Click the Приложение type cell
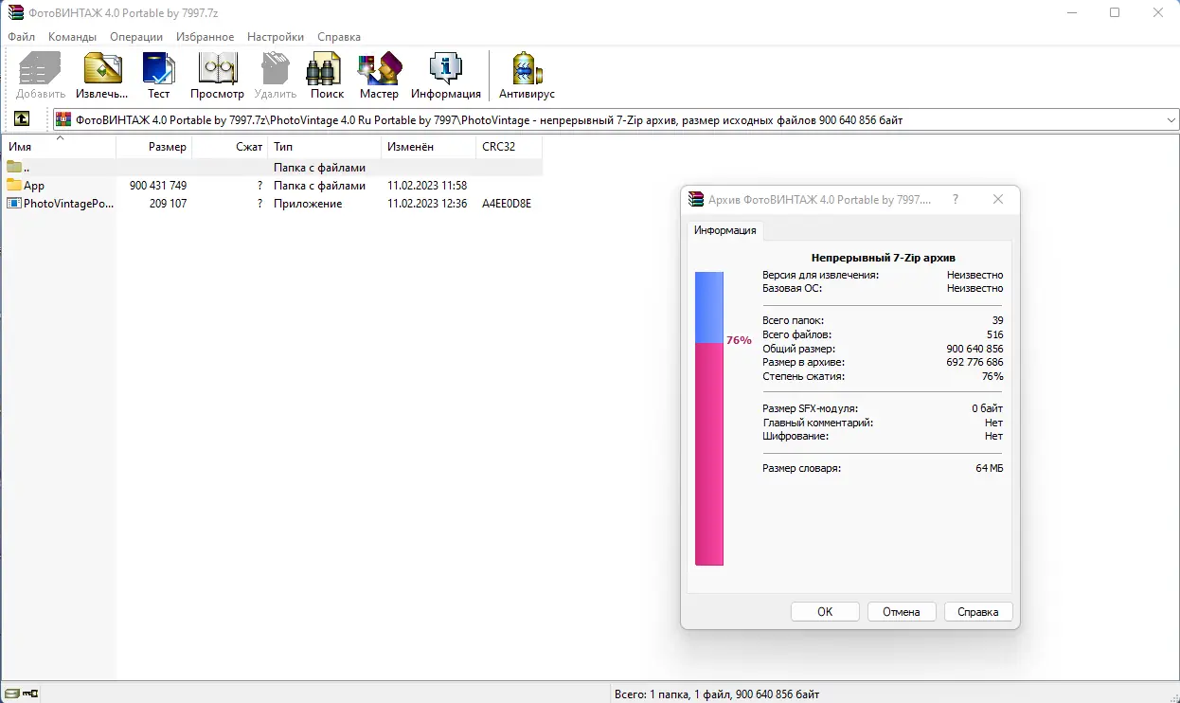This screenshot has width=1180, height=703. 308,204
